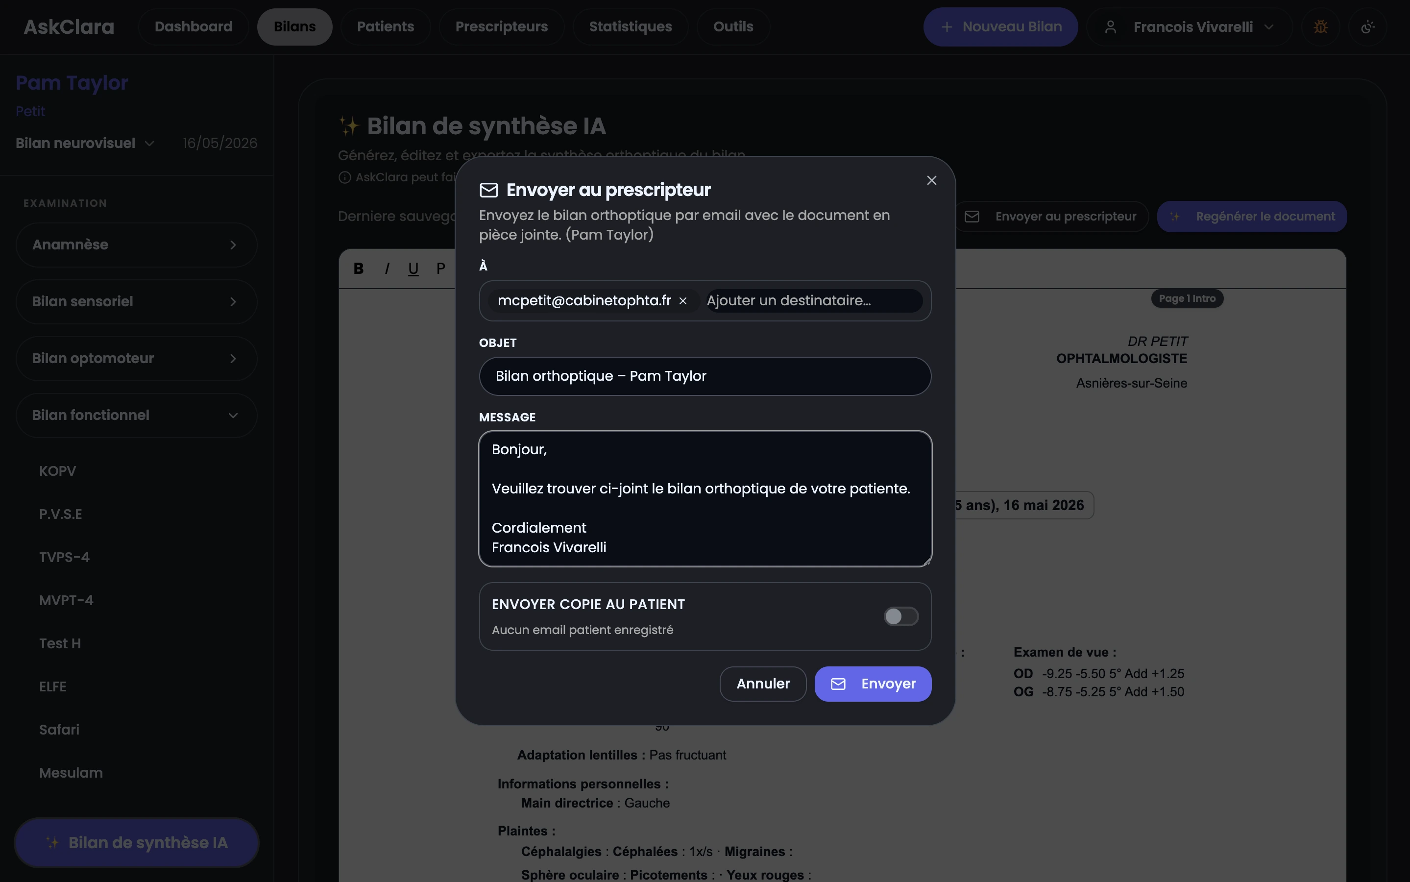The width and height of the screenshot is (1410, 882).
Task: Open Francois Vivarelli user menu
Action: point(1190,27)
